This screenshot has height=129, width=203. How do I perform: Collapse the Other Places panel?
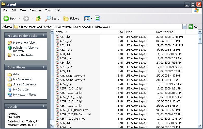[x=43, y=67]
